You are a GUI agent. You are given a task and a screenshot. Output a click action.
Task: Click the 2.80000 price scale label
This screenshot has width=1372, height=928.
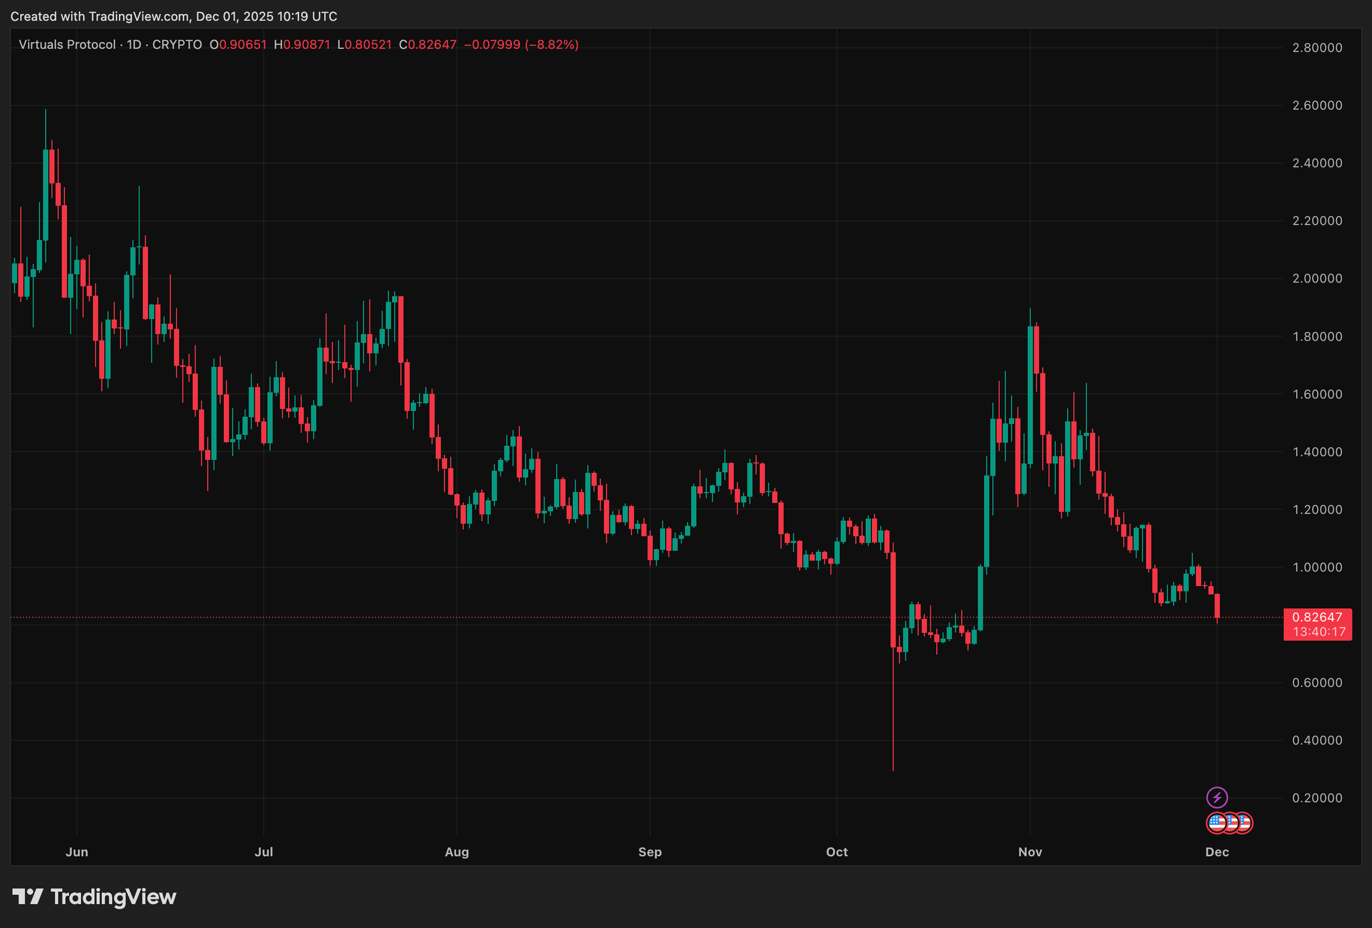coord(1317,48)
